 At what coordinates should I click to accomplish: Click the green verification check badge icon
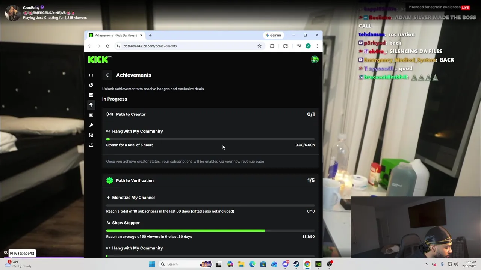click(x=110, y=180)
